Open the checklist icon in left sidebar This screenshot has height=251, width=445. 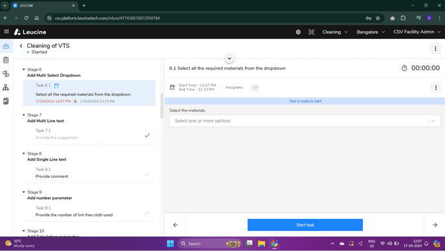click(x=6, y=60)
